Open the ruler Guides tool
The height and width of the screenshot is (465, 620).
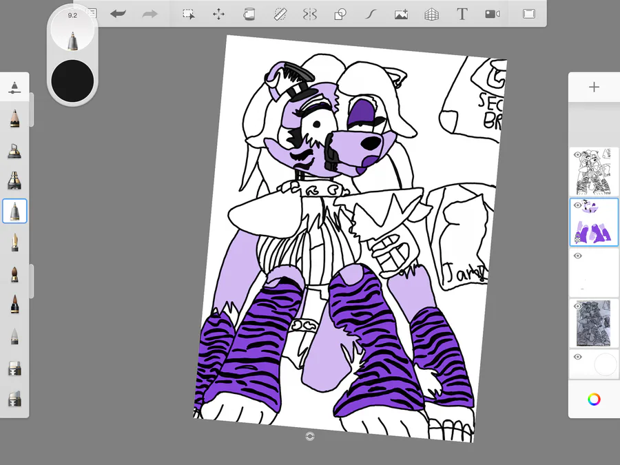pos(280,14)
